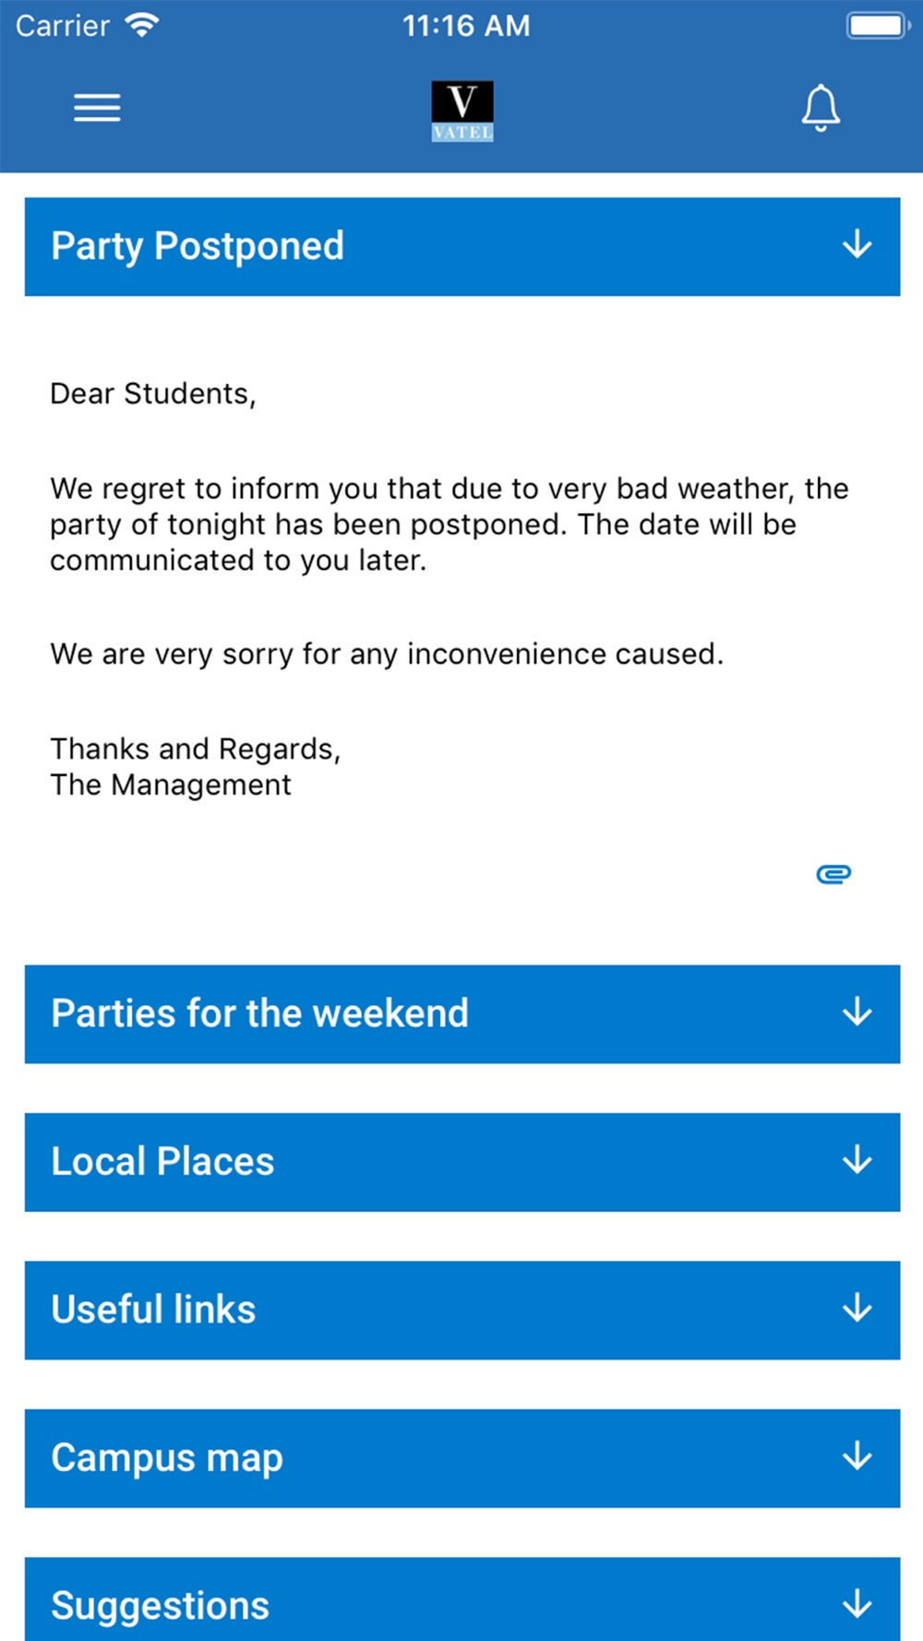Image resolution: width=923 pixels, height=1641 pixels.
Task: Open the Suggestions section title
Action: point(160,1607)
